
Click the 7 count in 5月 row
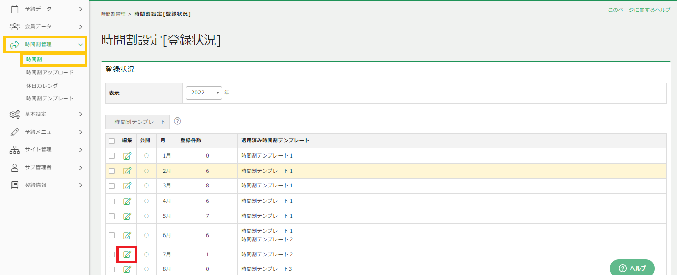pos(207,217)
